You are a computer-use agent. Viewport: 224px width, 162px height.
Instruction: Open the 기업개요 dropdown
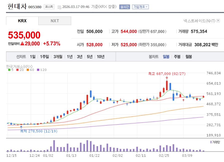click(140, 7)
